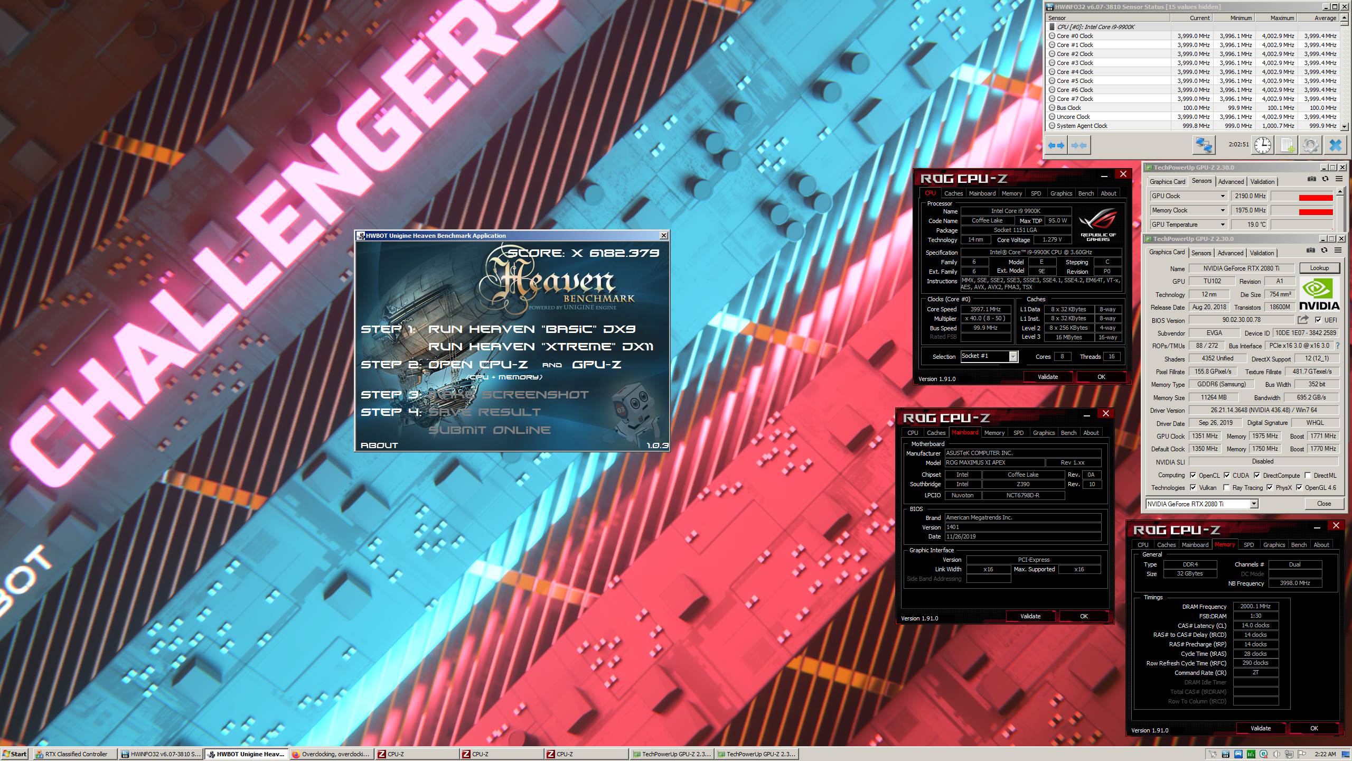
Task: Click network icon in system tray
Action: [1289, 754]
